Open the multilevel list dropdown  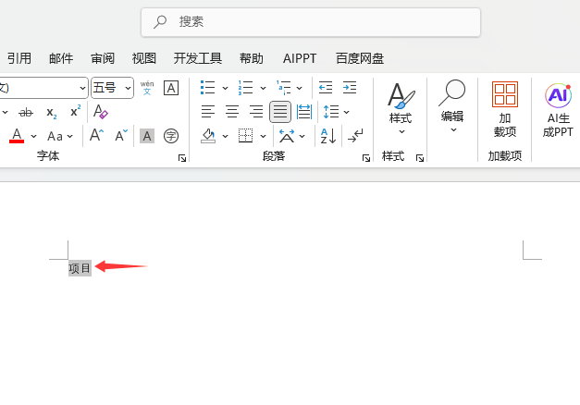299,89
